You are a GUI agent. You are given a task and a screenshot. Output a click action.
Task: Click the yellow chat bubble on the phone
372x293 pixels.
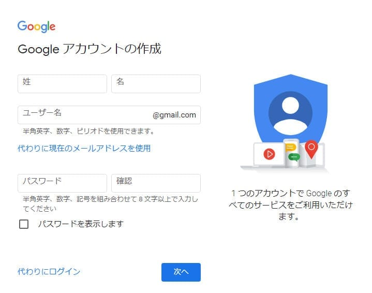click(291, 147)
